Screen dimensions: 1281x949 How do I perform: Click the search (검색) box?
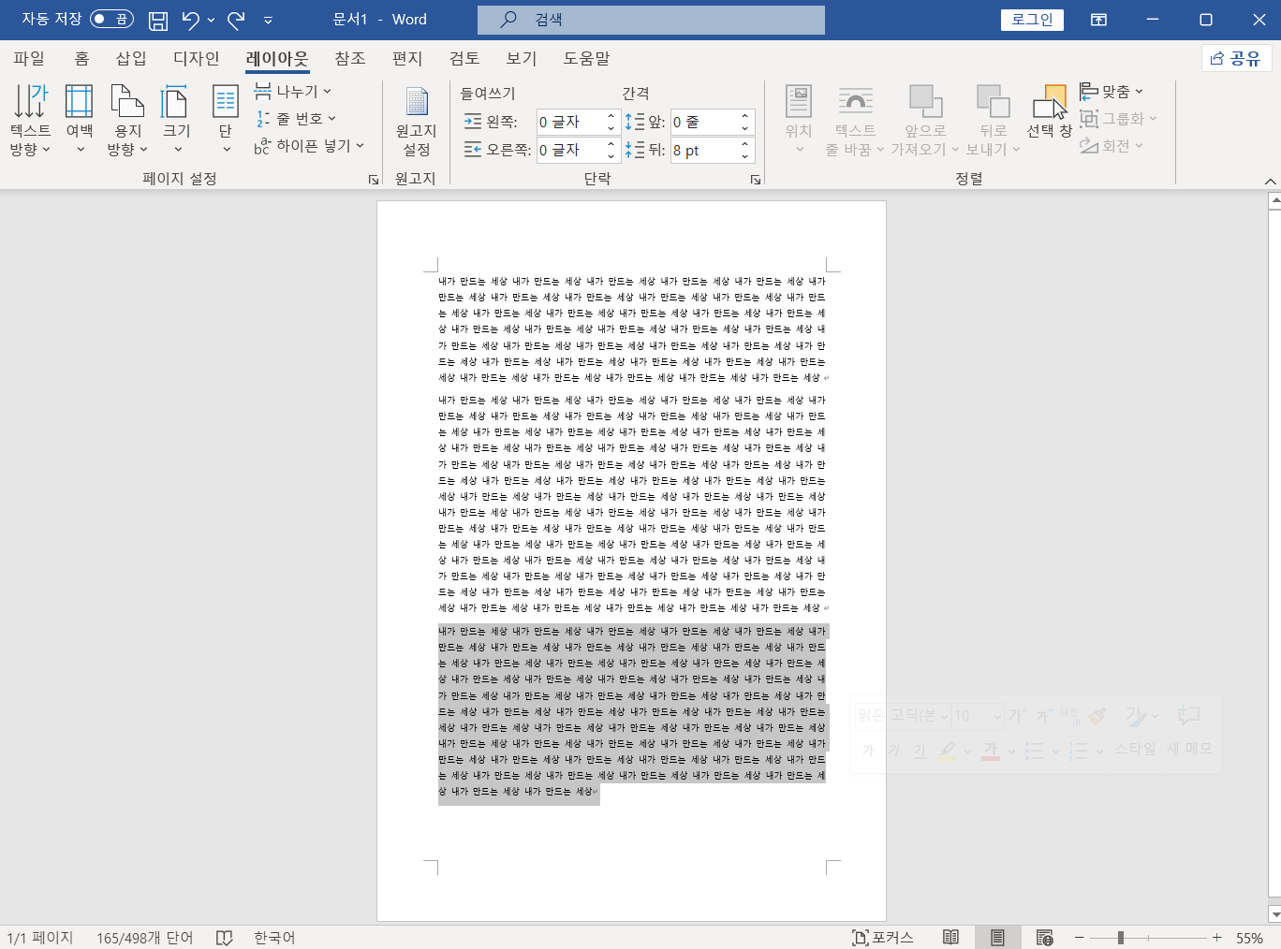(x=651, y=20)
